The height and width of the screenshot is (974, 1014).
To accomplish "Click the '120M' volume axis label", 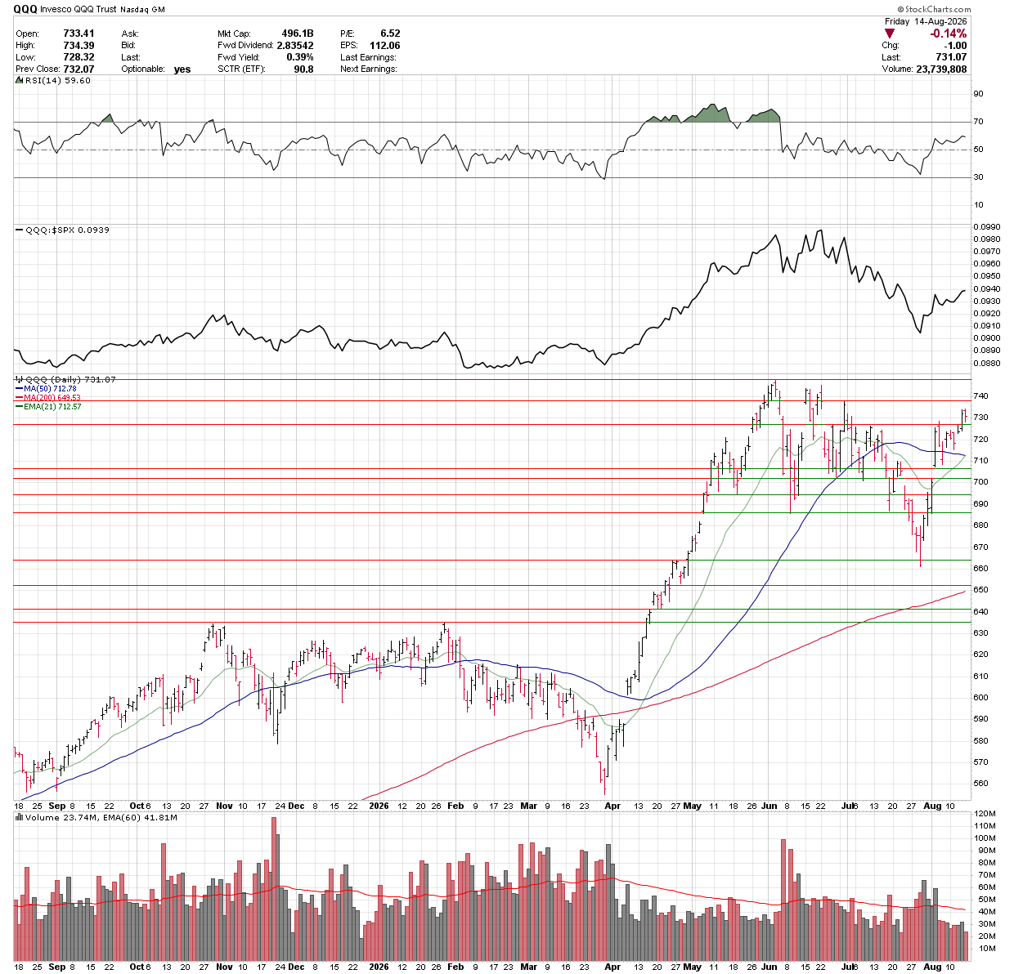I will [x=984, y=814].
